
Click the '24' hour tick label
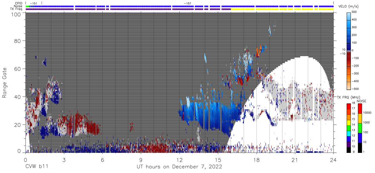tap(333, 160)
